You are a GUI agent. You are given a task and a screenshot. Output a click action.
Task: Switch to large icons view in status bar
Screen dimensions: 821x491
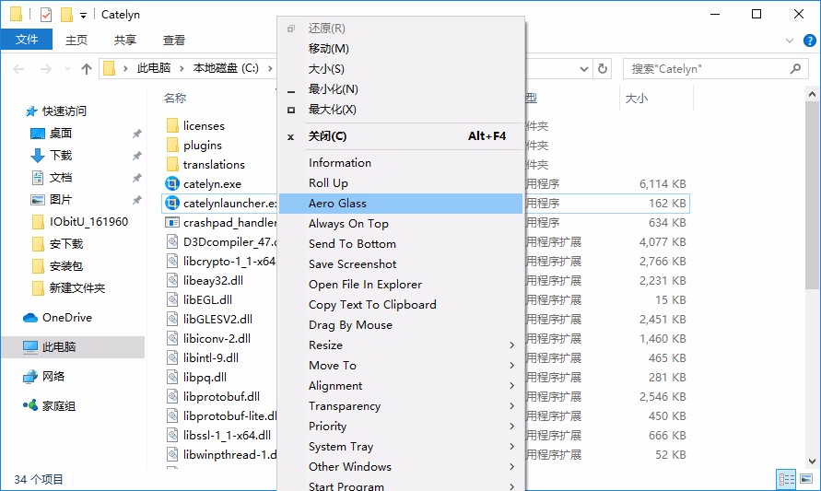tap(806, 479)
